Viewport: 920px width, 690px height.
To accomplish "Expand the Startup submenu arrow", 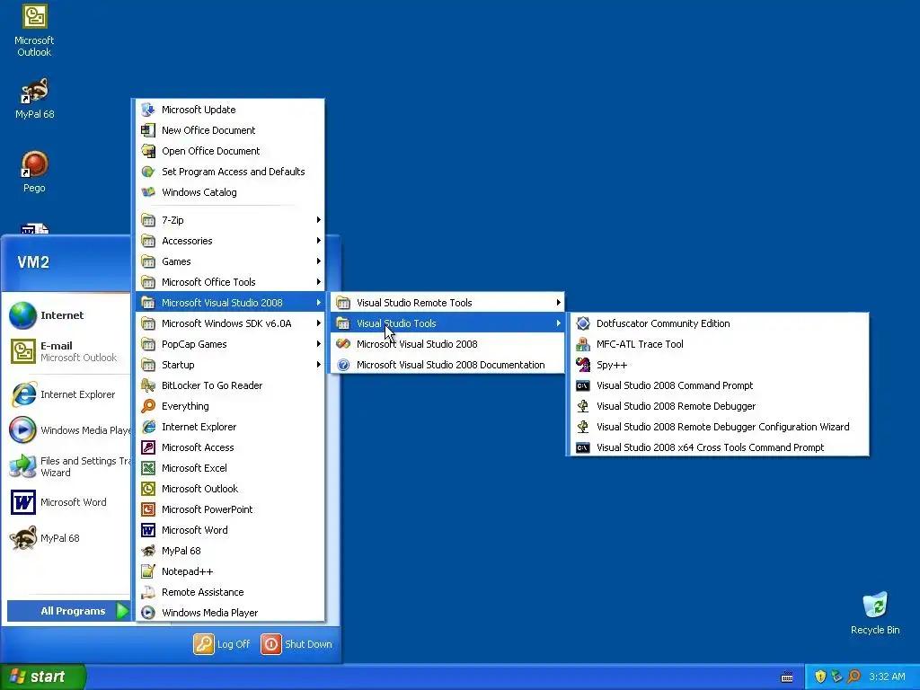I will (319, 365).
